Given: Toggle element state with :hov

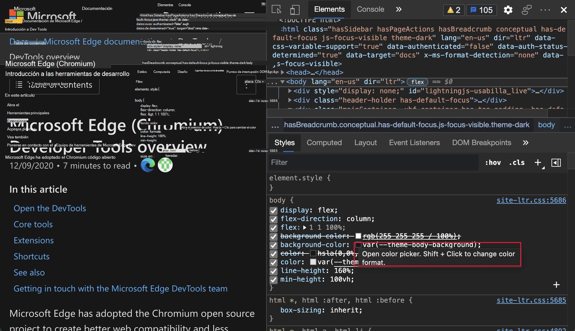Looking at the screenshot, I should coord(493,163).
